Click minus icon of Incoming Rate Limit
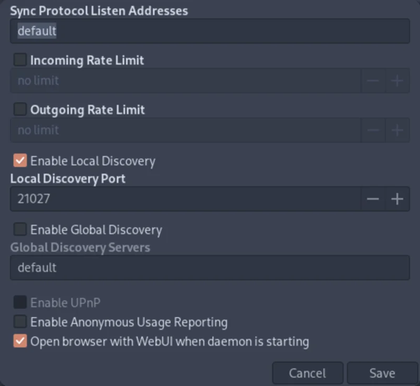 (373, 81)
